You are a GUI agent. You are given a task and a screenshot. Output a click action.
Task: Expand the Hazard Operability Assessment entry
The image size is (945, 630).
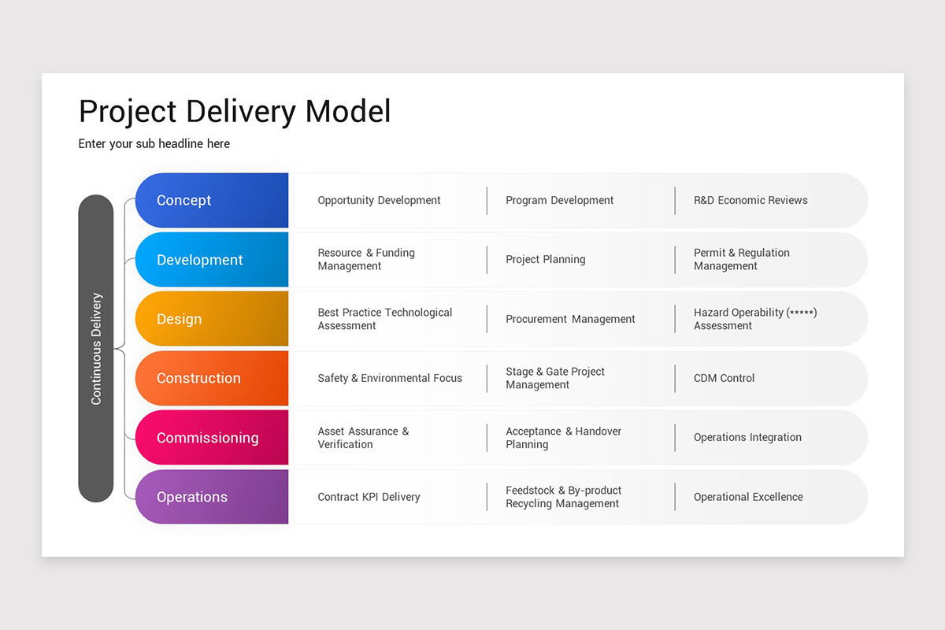tap(754, 318)
